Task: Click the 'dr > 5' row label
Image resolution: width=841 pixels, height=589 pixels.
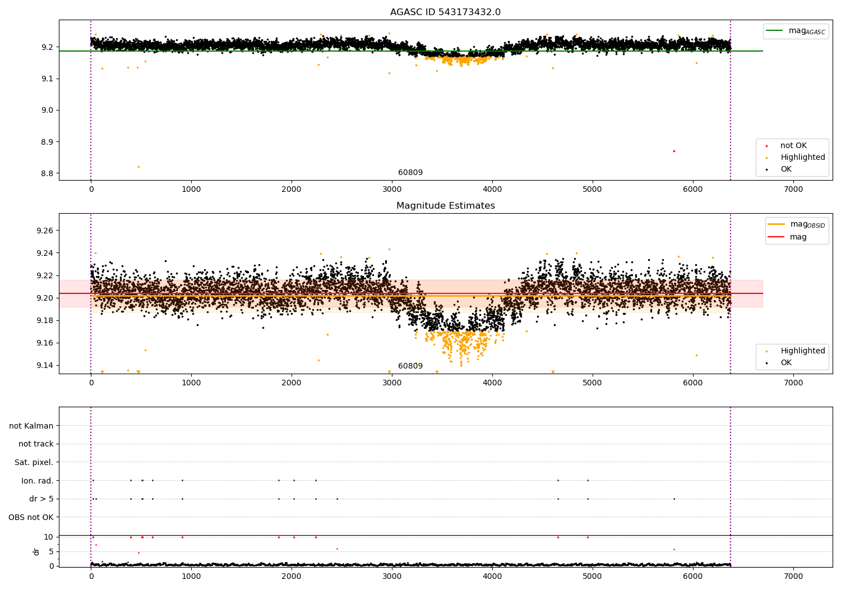Action: 41,499
